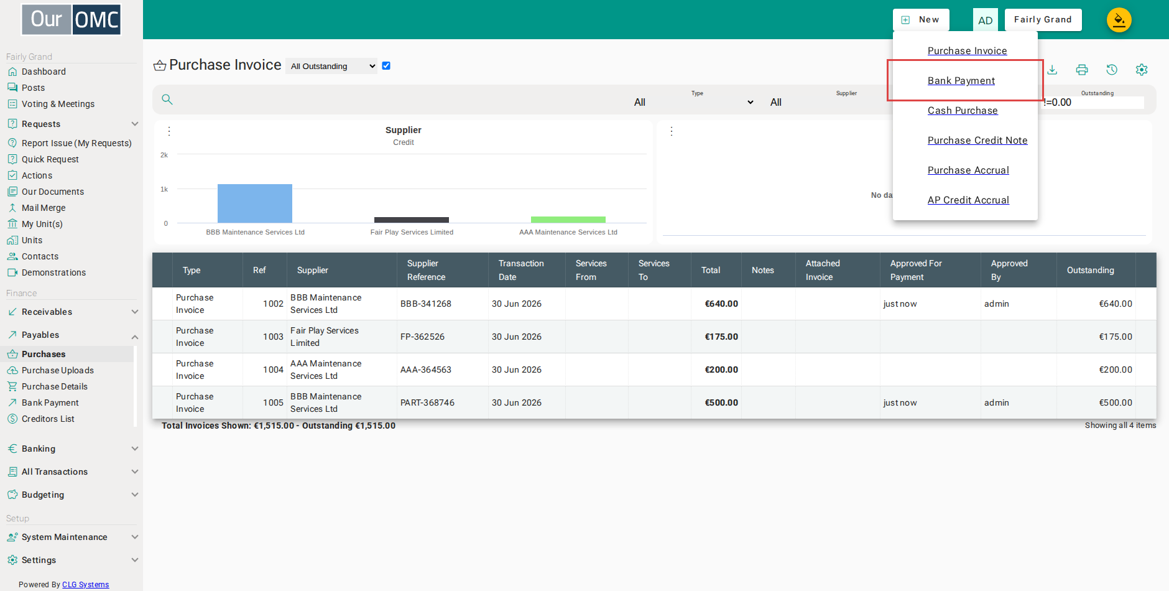Open the second chart panel's three-dot menu
The image size is (1169, 591).
[x=672, y=131]
